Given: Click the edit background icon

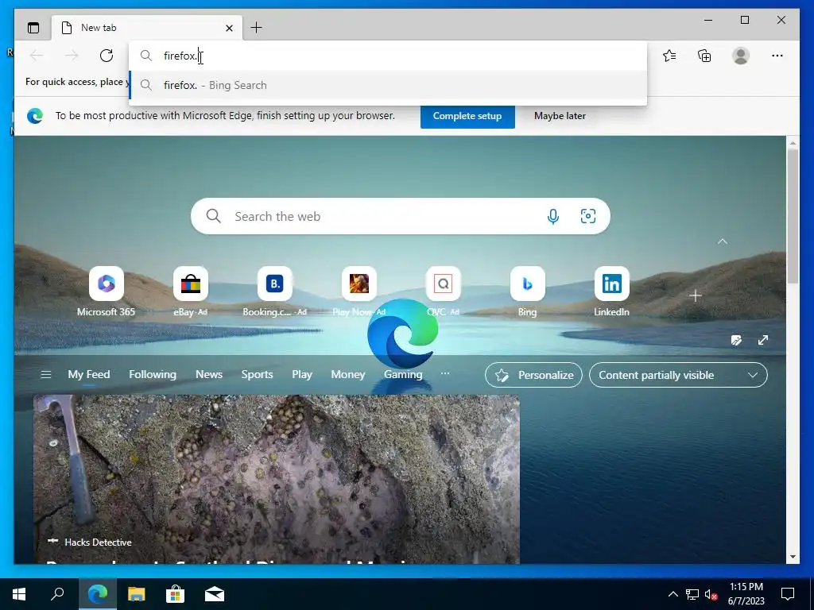Looking at the screenshot, I should pos(736,340).
